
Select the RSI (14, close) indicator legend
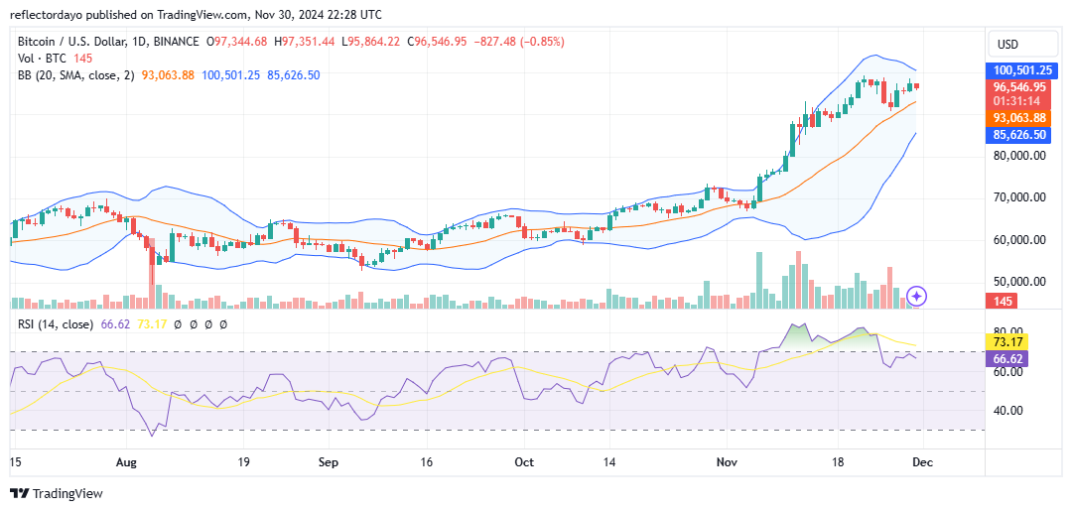click(x=56, y=324)
